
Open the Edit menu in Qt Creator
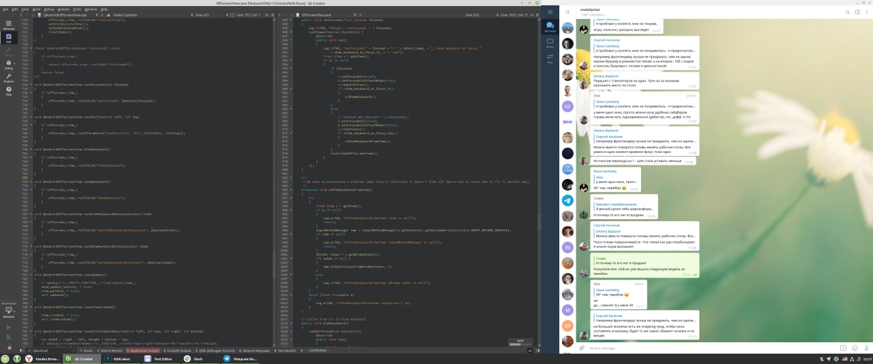(14, 10)
